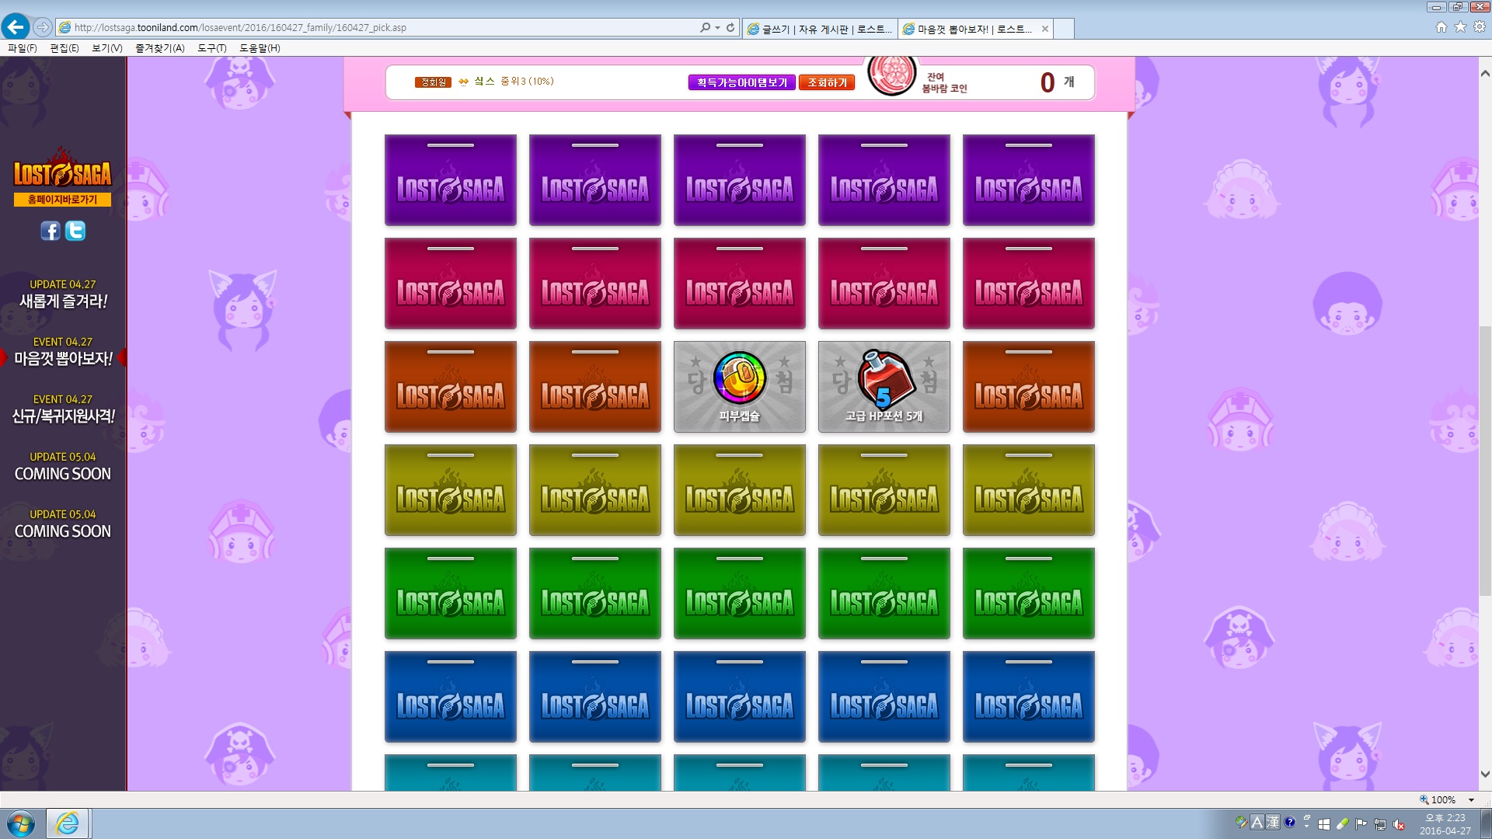
Task: Open UPDATE 04.27 새롭게 즐겨라! link
Action: pyautogui.click(x=63, y=294)
